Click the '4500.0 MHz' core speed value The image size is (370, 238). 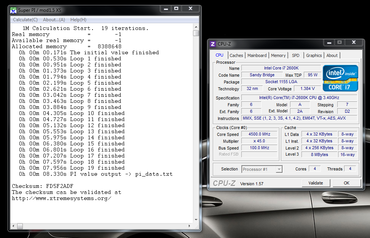[259, 134]
